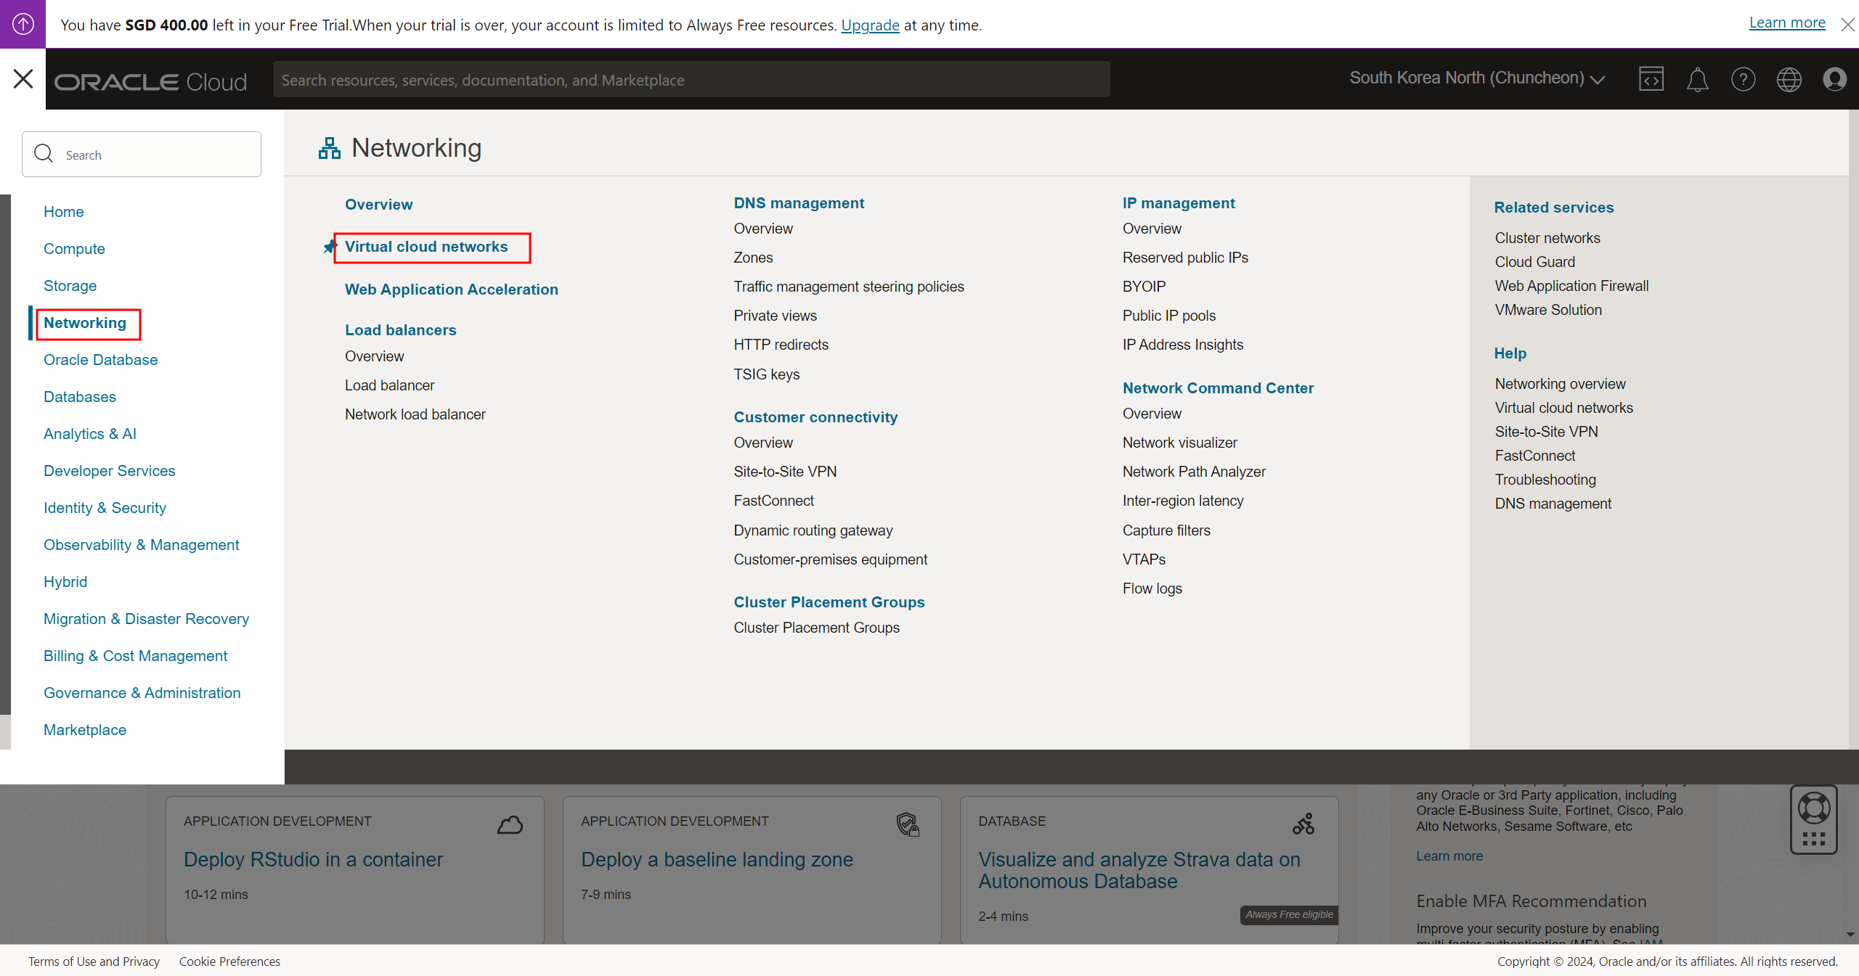1859x976 pixels.
Task: Expand the South Korea North region dropdown
Action: (1477, 78)
